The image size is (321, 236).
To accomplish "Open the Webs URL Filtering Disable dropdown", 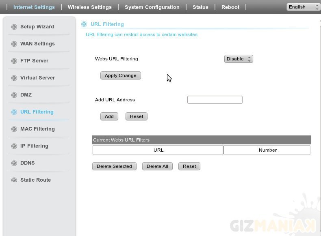I will (x=239, y=59).
